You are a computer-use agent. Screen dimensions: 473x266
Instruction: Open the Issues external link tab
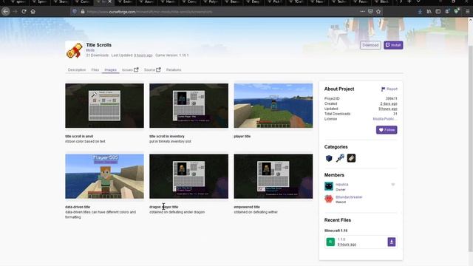coord(130,69)
